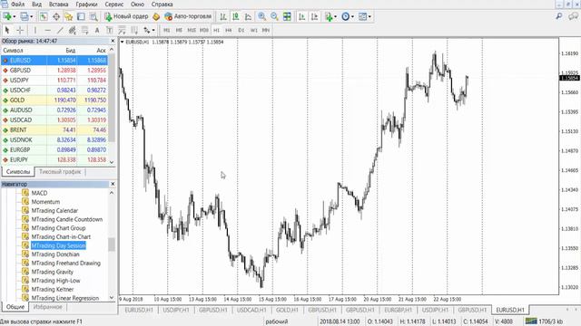Select the text tool A
This screenshot has height=326, width=581.
coord(97,30)
